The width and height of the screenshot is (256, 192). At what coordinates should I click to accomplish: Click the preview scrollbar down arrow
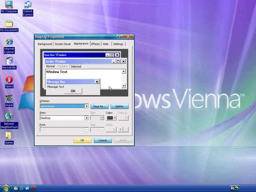123,86
